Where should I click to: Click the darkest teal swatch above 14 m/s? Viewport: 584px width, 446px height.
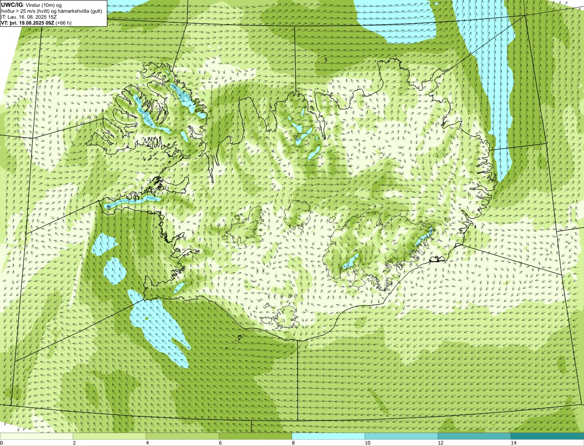click(547, 436)
